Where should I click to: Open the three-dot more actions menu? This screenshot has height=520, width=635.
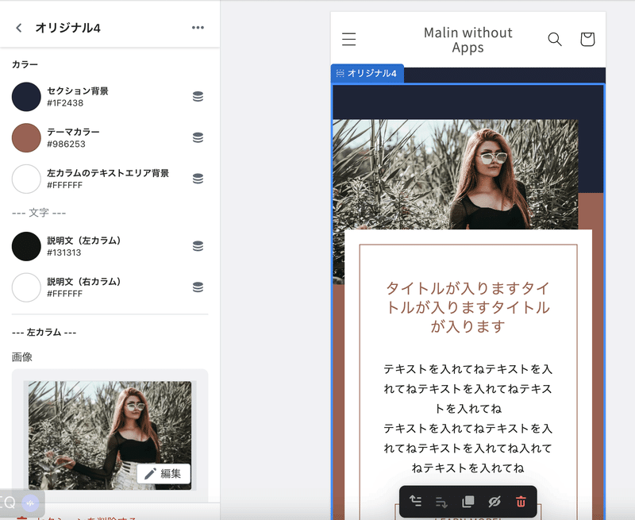pos(198,28)
